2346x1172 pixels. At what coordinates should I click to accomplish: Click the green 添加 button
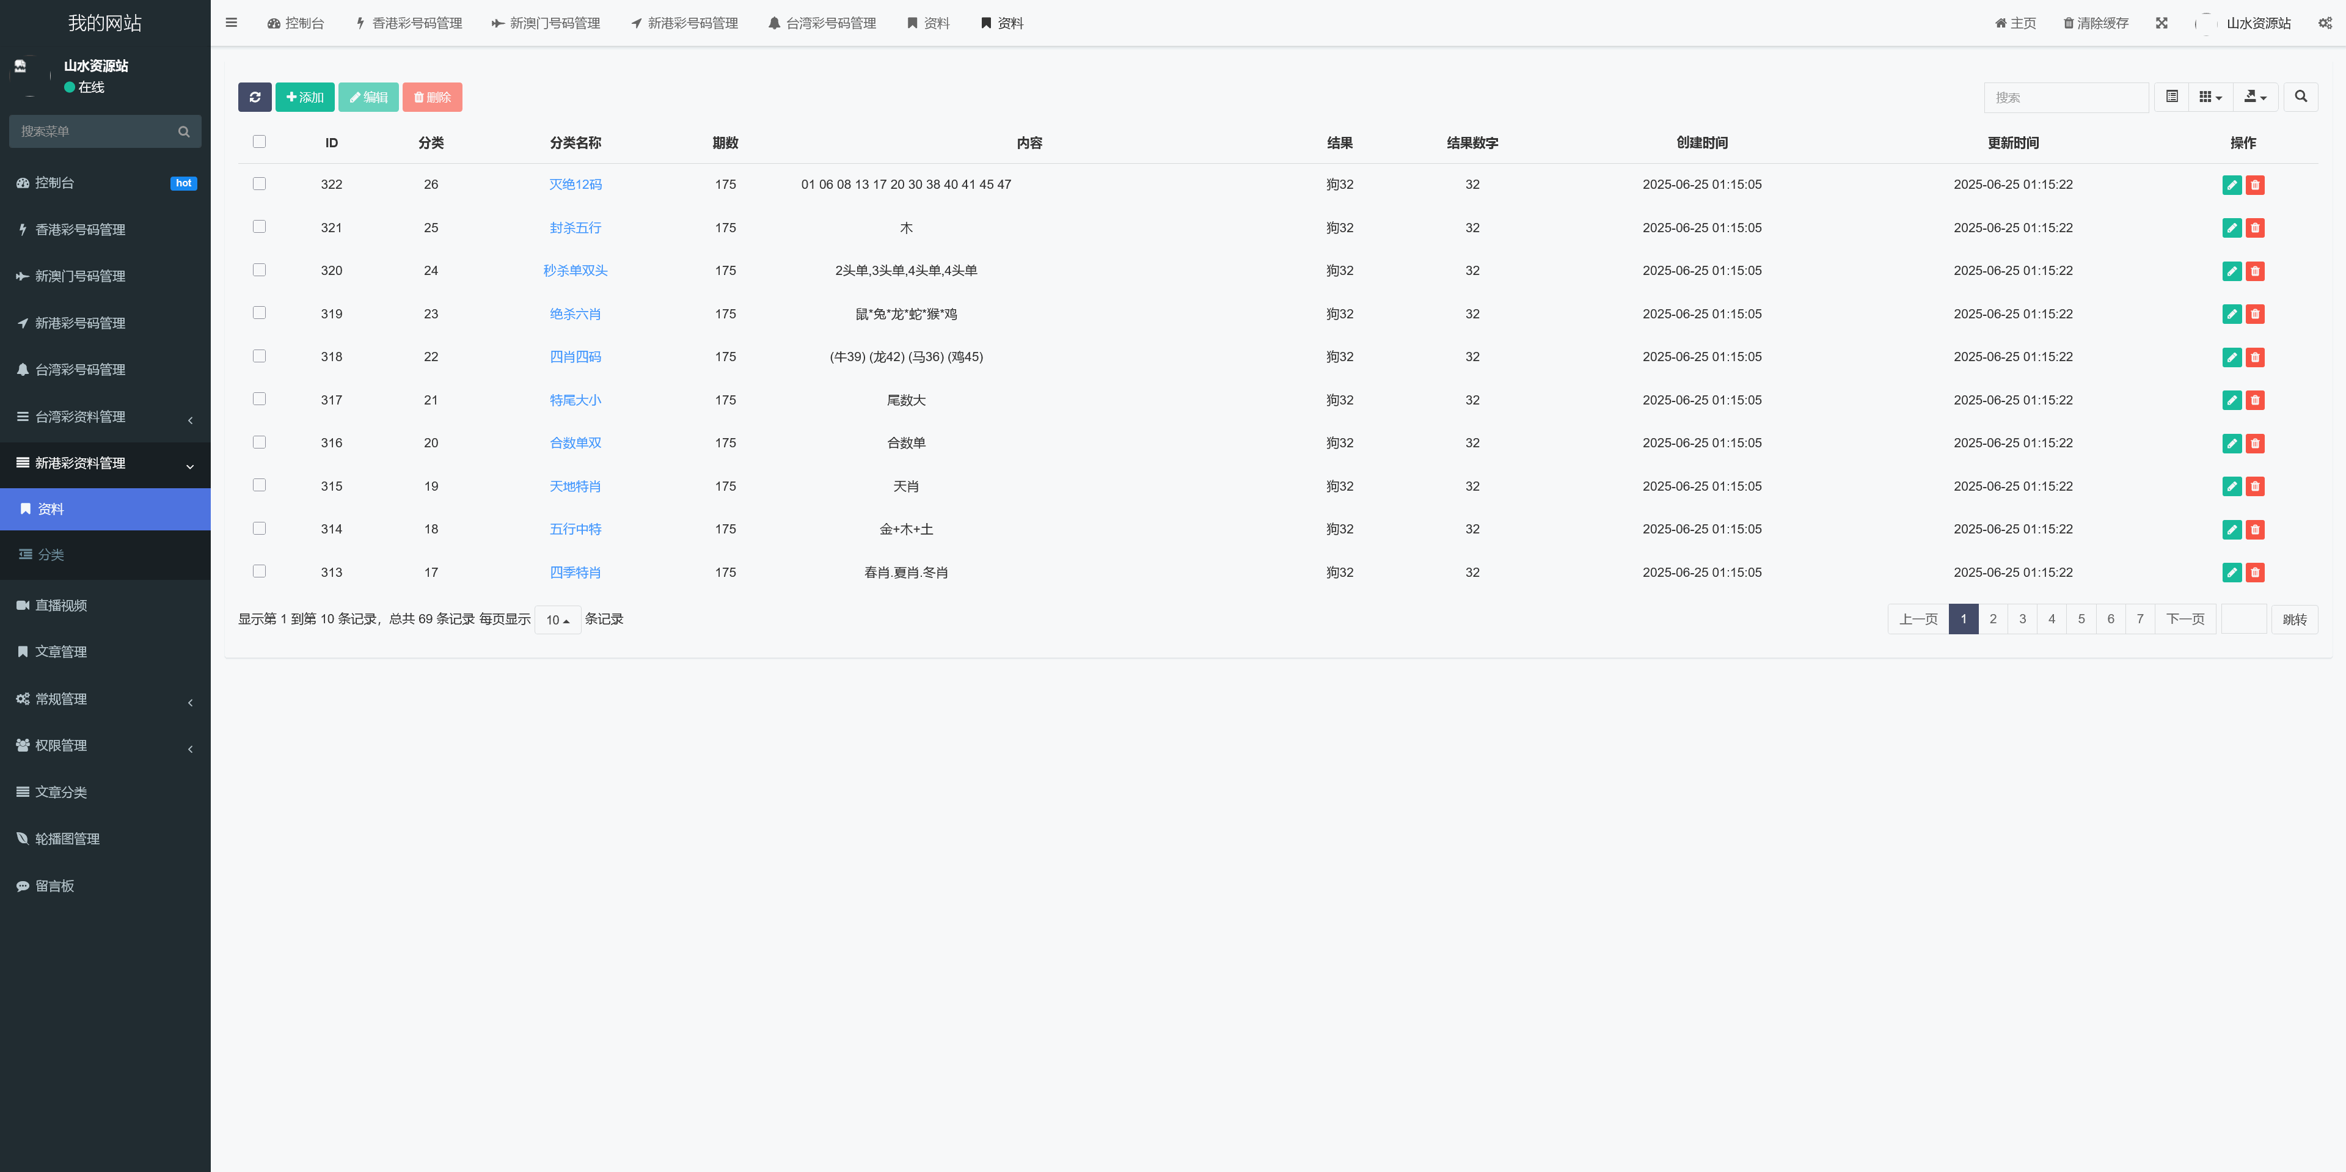coord(304,97)
